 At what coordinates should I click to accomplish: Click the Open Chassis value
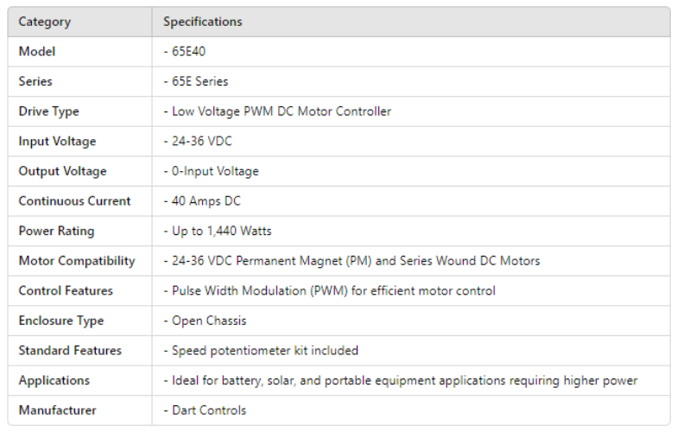point(206,321)
